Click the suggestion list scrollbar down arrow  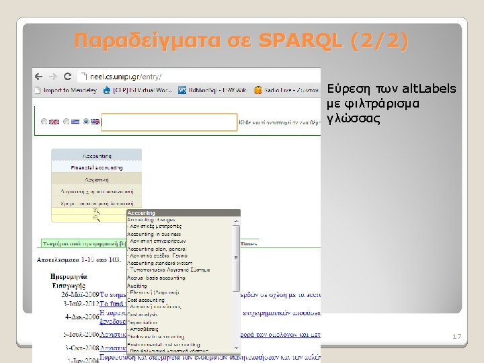click(237, 348)
